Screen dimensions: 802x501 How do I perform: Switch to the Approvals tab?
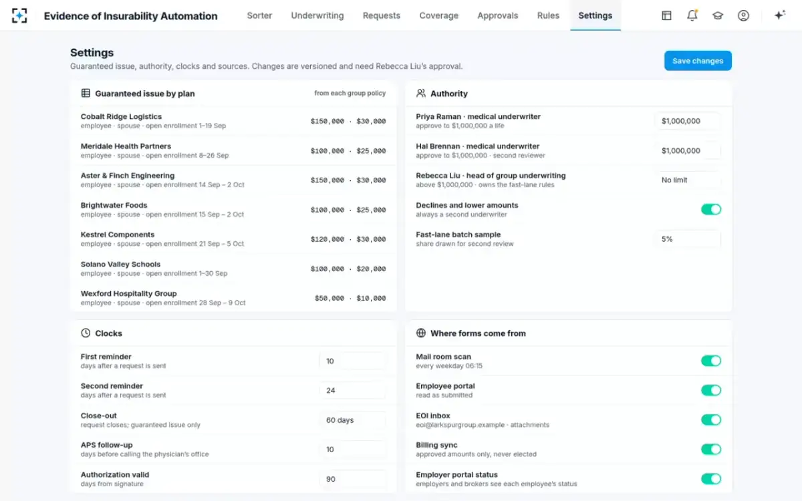(x=498, y=15)
